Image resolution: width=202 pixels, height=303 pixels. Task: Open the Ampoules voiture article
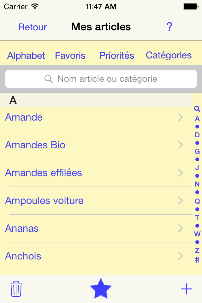click(x=45, y=201)
